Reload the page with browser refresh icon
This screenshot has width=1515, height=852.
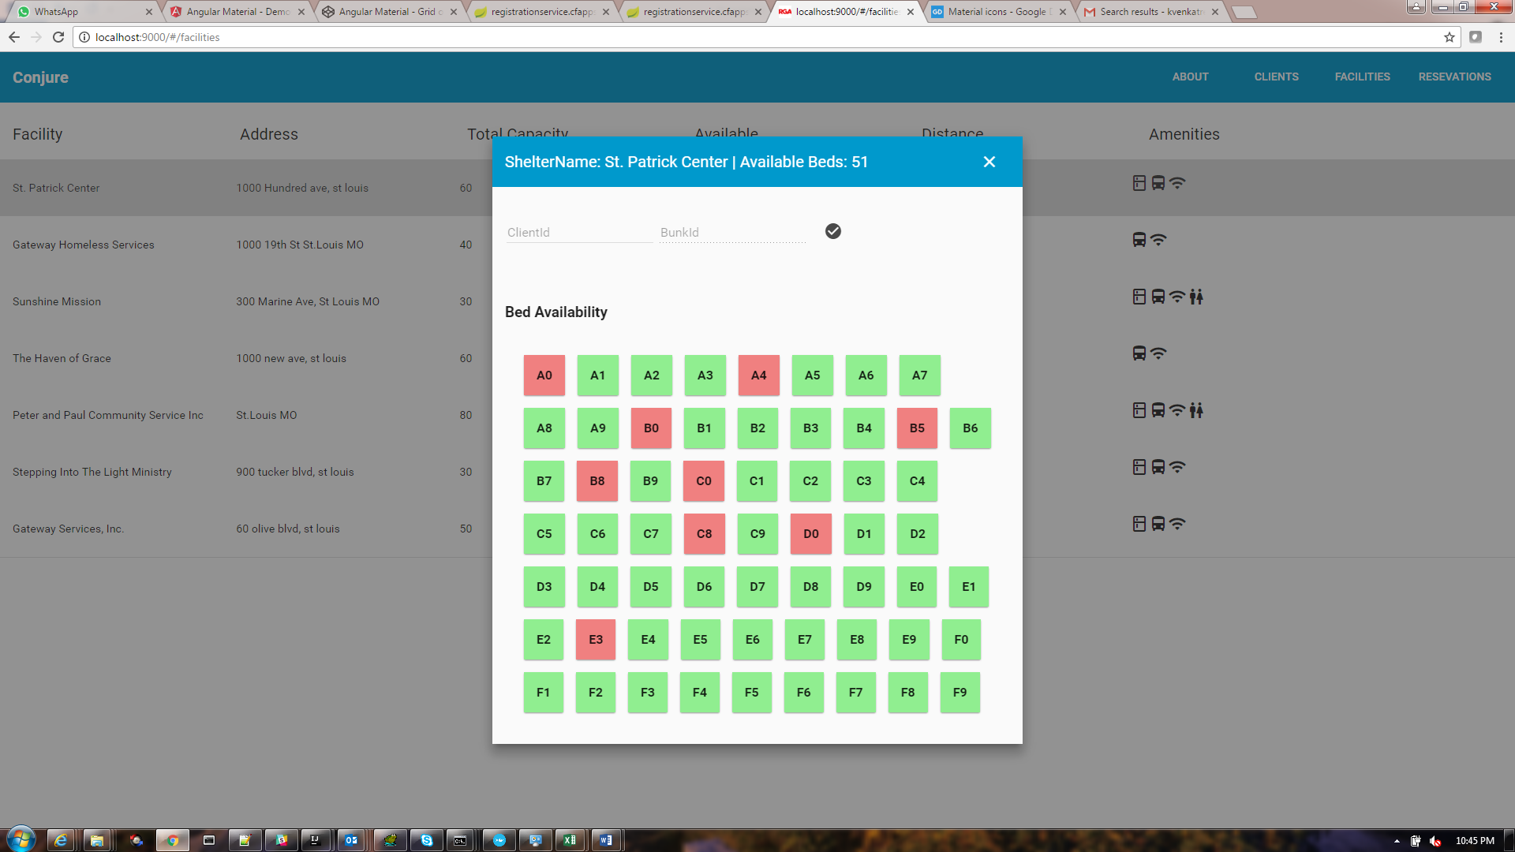(x=58, y=37)
